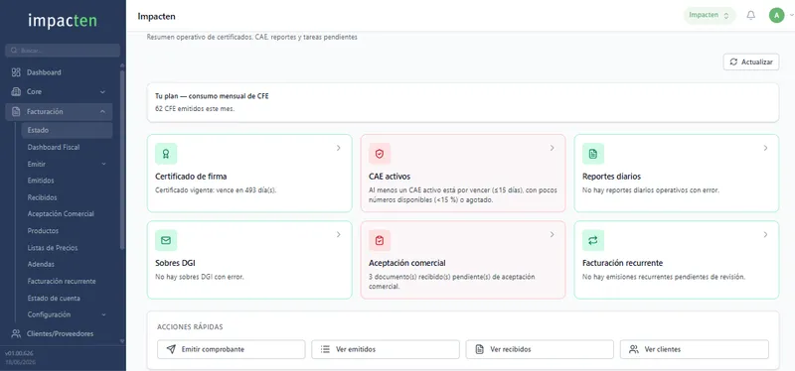Image resolution: width=795 pixels, height=371 pixels.
Task: Select Estado in the sidebar
Action: point(67,130)
